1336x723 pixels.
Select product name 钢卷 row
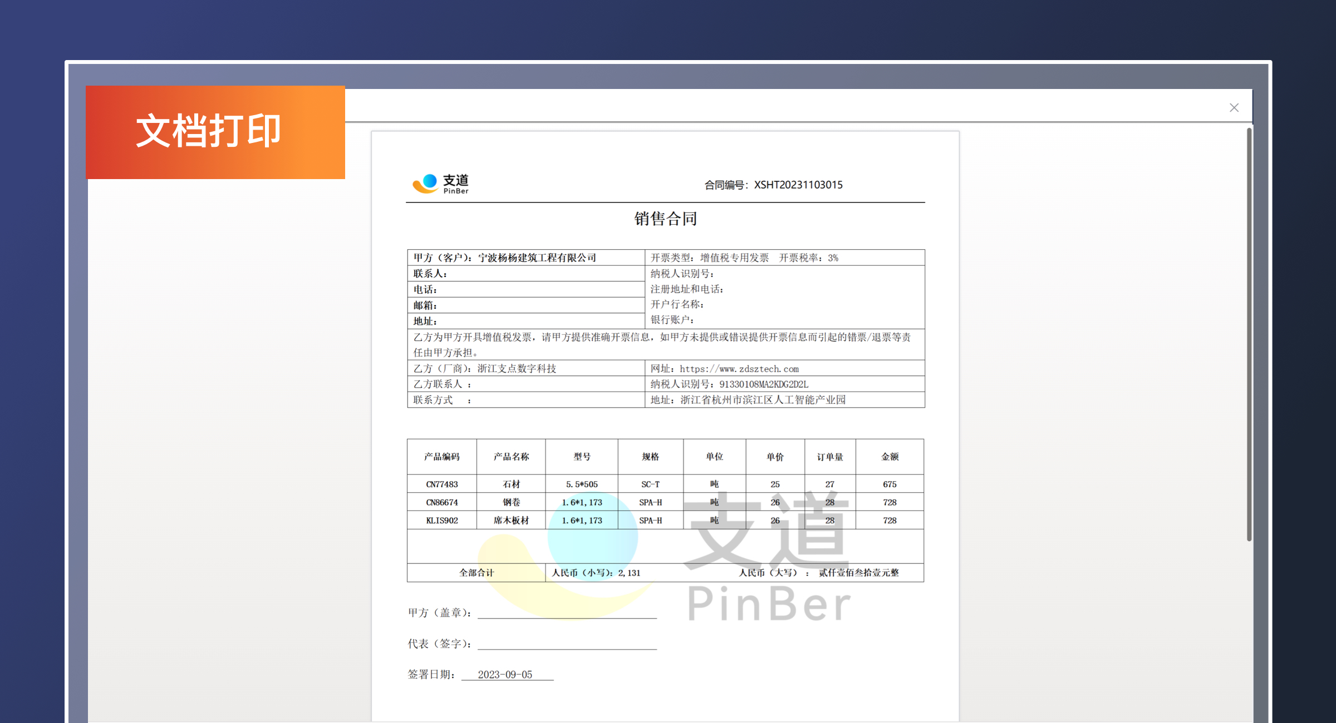coord(510,502)
